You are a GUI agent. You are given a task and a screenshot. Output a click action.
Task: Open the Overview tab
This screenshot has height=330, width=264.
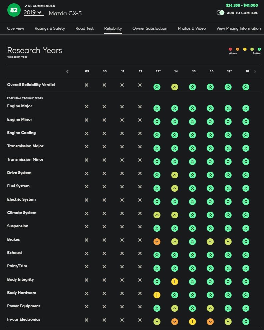pyautogui.click(x=16, y=28)
